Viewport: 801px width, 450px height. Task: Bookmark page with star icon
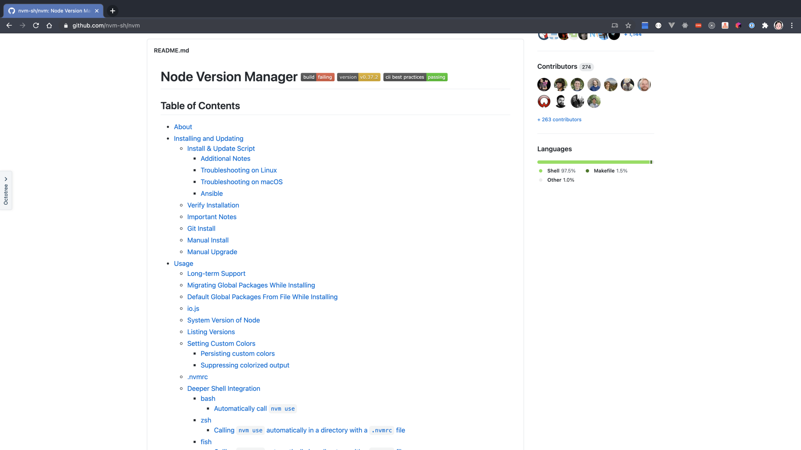tap(628, 25)
